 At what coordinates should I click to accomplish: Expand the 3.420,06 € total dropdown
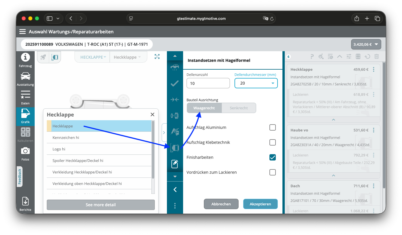366,44
